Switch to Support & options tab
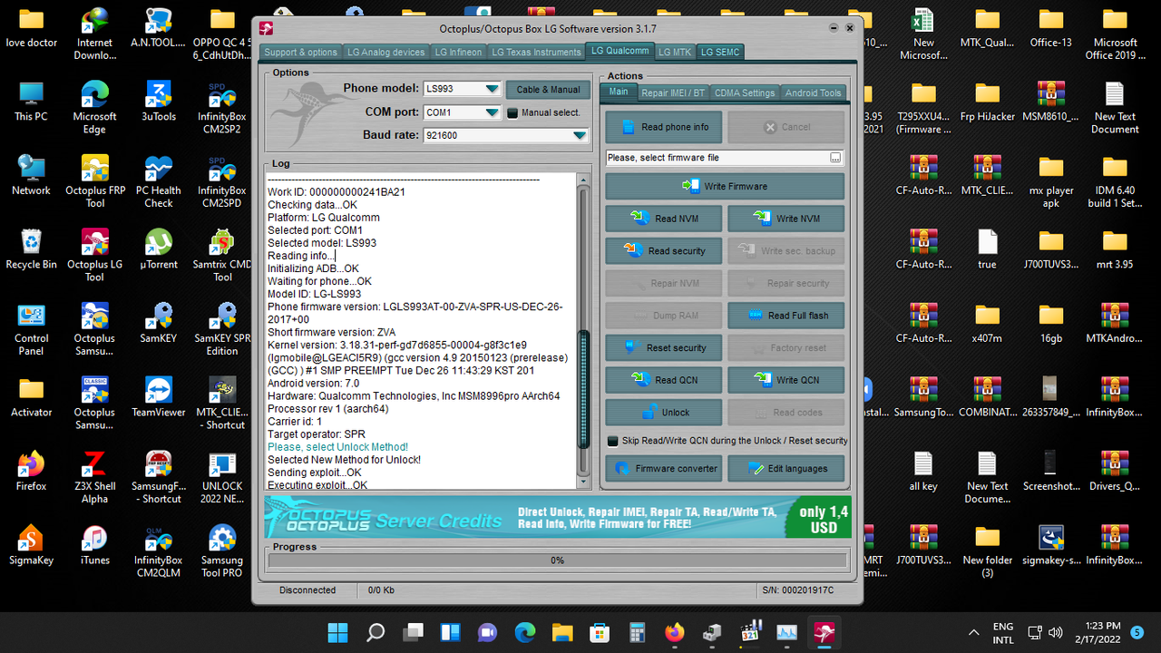Image resolution: width=1161 pixels, height=653 pixels. point(301,52)
